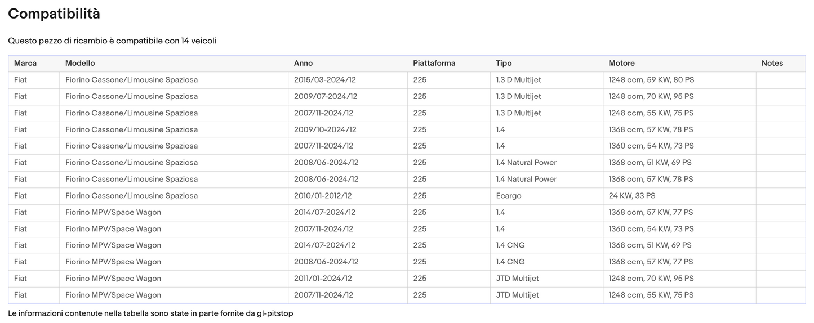Select the Anno column header
This screenshot has height=323, width=814.
pyautogui.click(x=303, y=63)
